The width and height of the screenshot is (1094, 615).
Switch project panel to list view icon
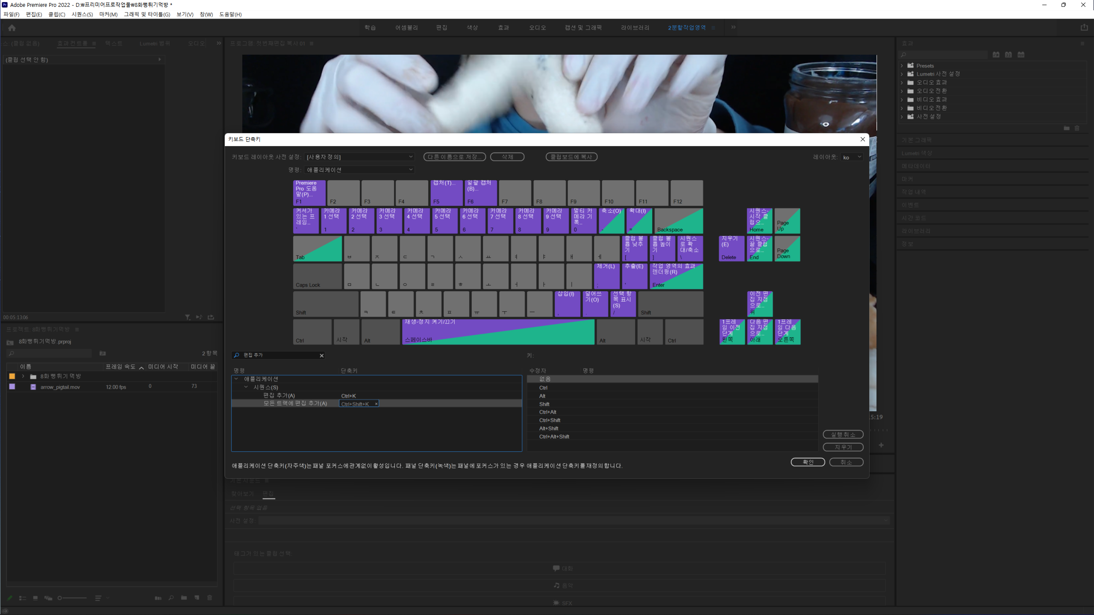[23, 598]
